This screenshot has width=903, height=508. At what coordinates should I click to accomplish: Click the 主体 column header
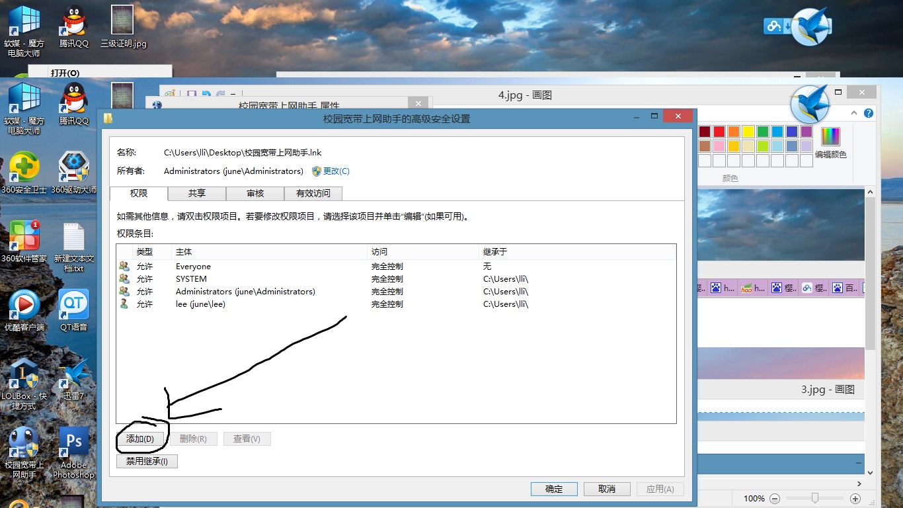pos(269,252)
